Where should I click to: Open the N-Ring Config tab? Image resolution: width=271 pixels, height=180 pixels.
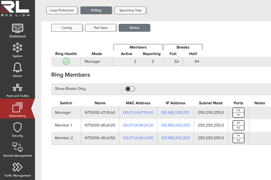pos(67,28)
